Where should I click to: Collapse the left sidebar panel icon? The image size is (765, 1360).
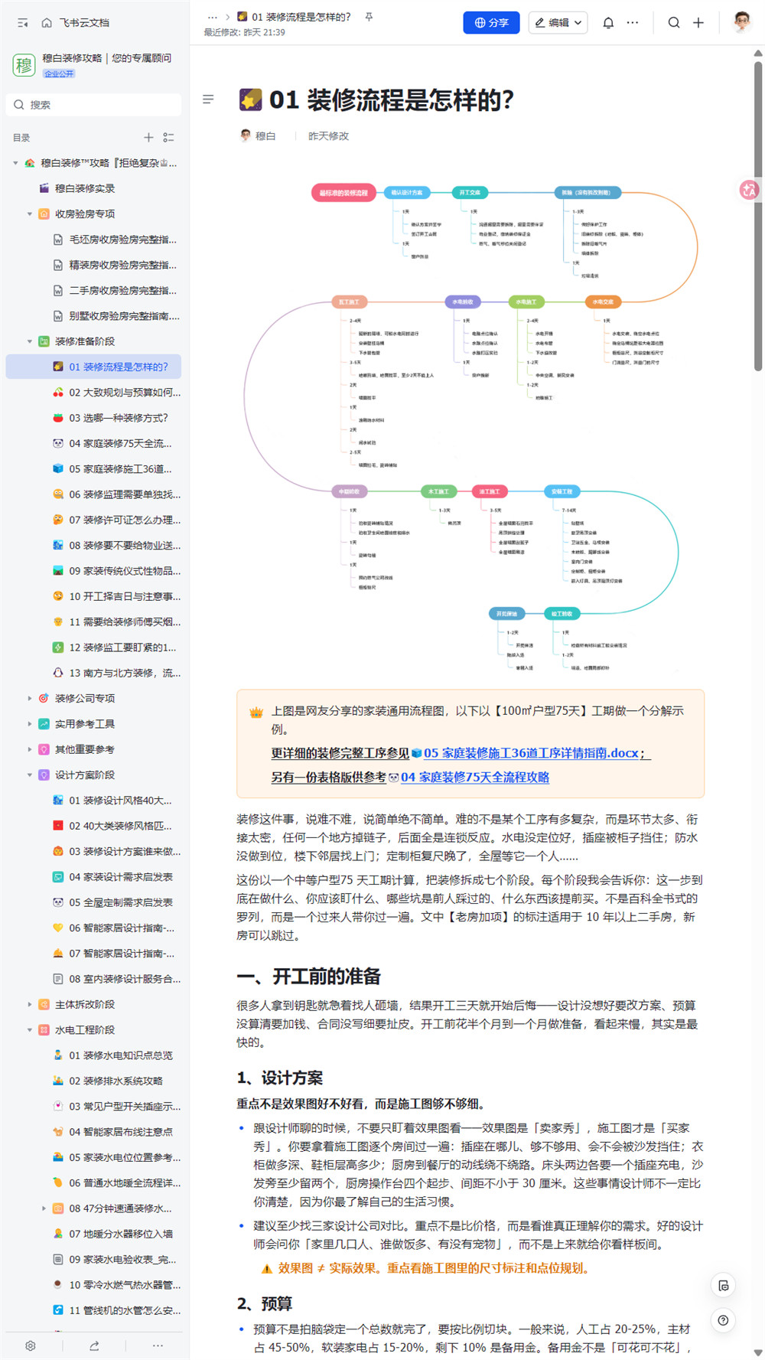tap(22, 23)
